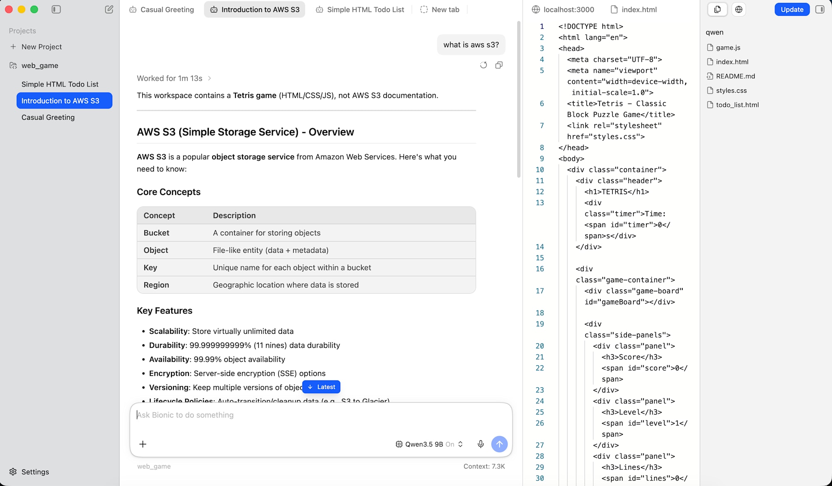The height and width of the screenshot is (486, 832).
Task: Click the browser globe icon in right toolbar
Action: pyautogui.click(x=739, y=9)
